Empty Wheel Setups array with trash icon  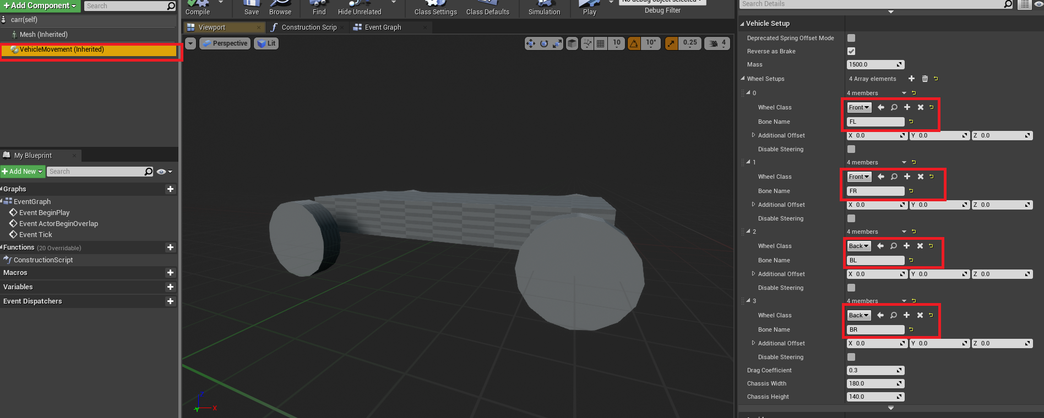tap(925, 79)
